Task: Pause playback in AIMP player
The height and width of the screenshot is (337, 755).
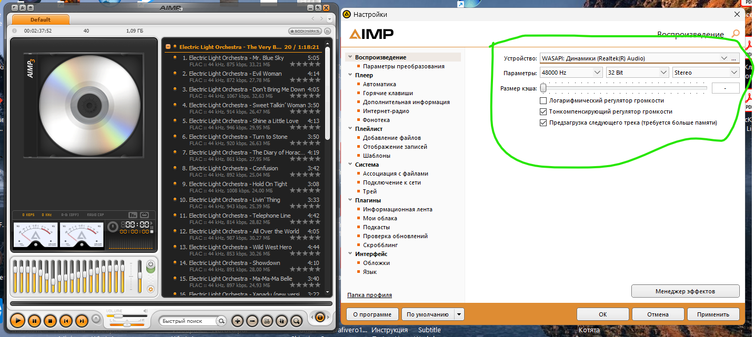Action: [34, 320]
